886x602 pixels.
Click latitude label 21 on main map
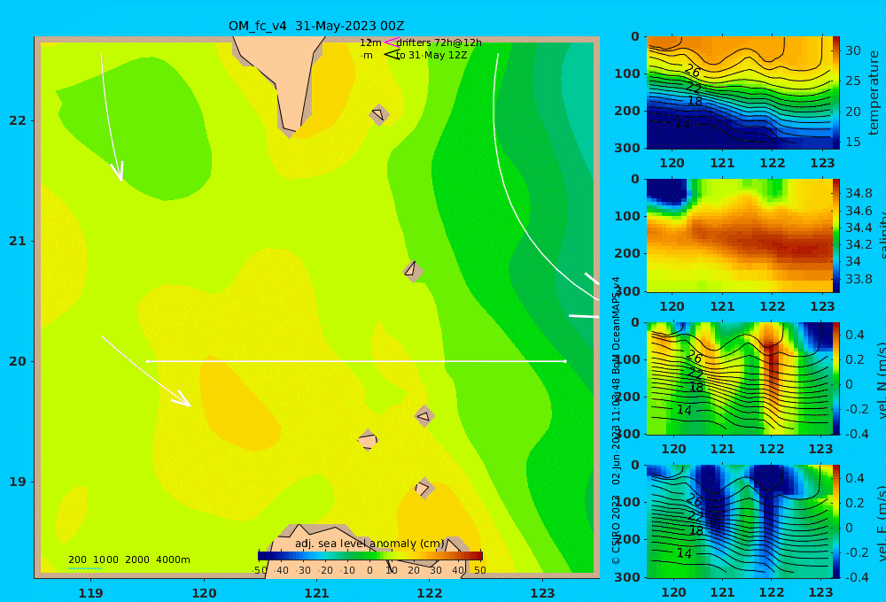pos(18,241)
